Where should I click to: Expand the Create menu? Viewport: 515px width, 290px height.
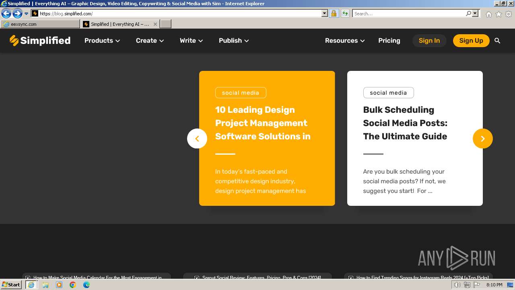pos(150,41)
